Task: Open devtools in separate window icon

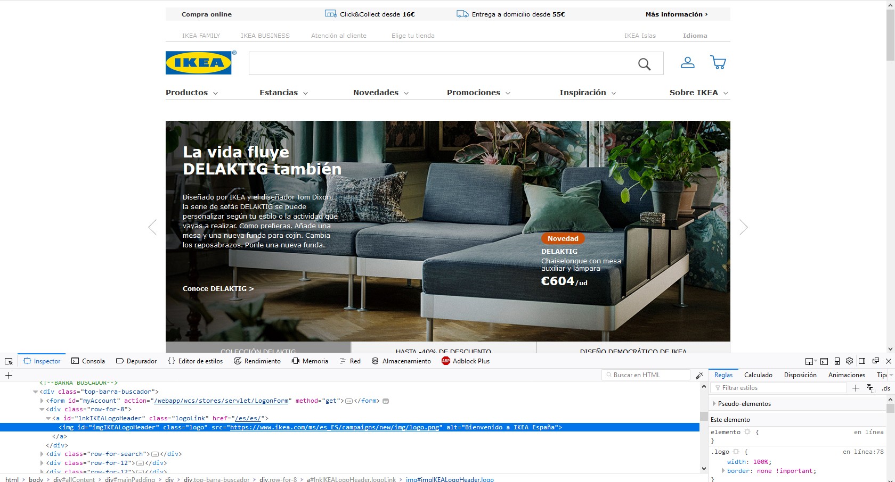Action: [x=875, y=361]
